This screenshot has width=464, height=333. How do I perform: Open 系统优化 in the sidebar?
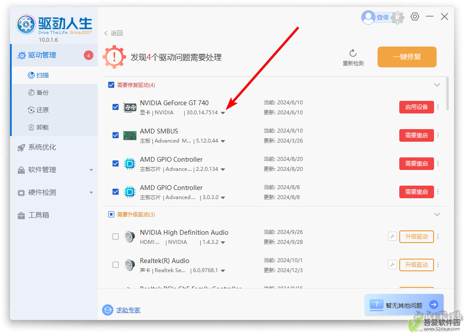point(54,147)
